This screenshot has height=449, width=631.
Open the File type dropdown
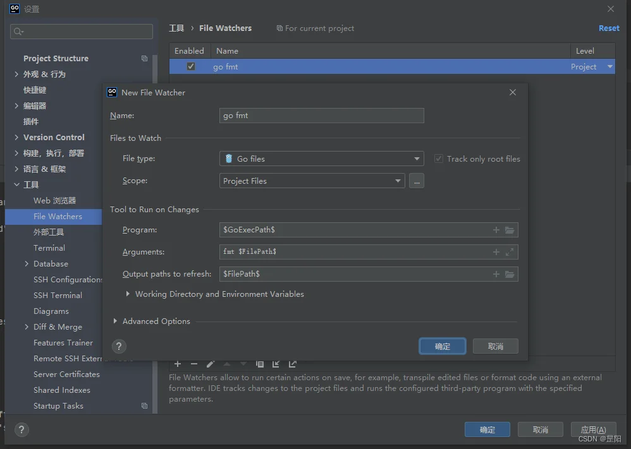[322, 159]
